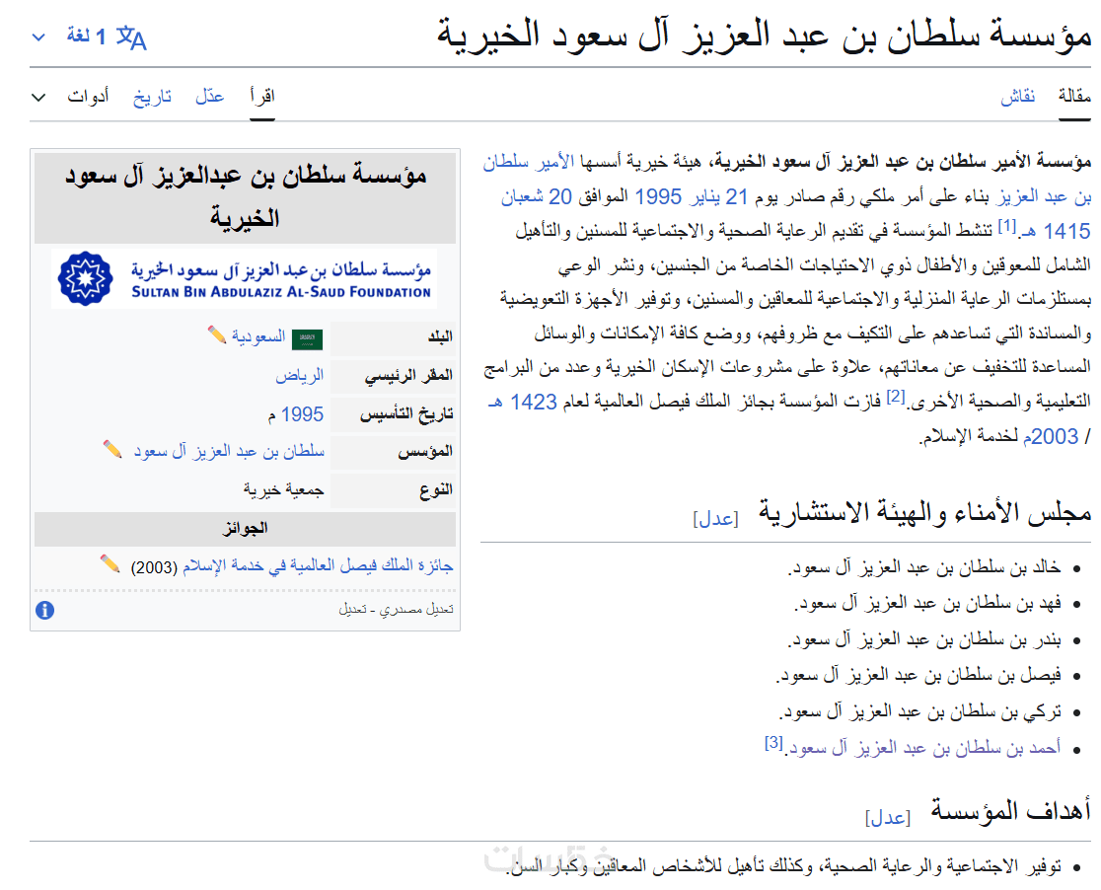Jump to reference [3] footnote
The width and height of the screenshot is (1101, 890).
773,742
